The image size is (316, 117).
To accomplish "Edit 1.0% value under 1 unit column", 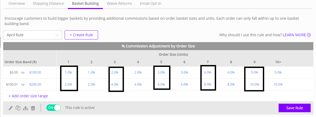I will coord(68,72).
